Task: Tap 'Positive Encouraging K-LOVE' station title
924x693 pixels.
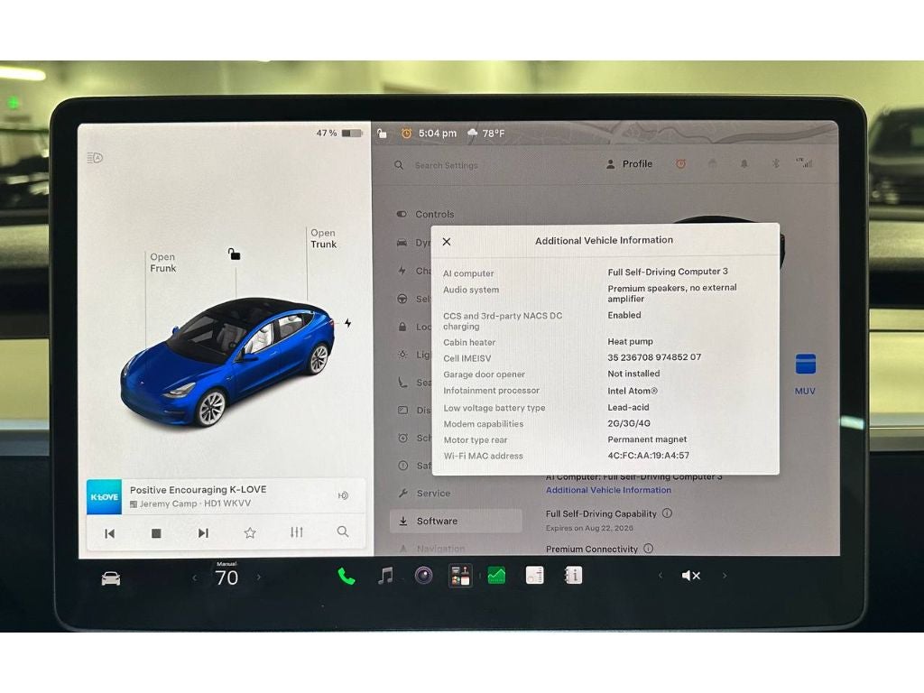Action: tap(198, 490)
